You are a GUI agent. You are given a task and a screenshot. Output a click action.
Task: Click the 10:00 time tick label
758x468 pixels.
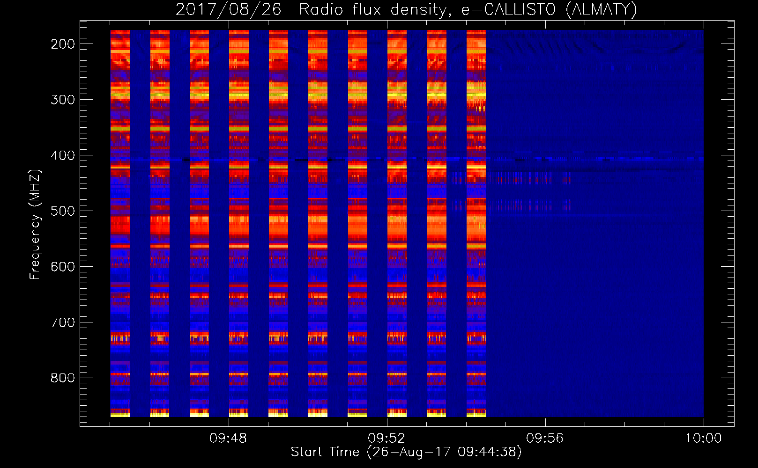coord(703,439)
